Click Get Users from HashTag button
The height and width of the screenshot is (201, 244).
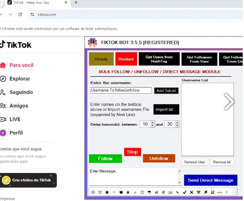159,59
